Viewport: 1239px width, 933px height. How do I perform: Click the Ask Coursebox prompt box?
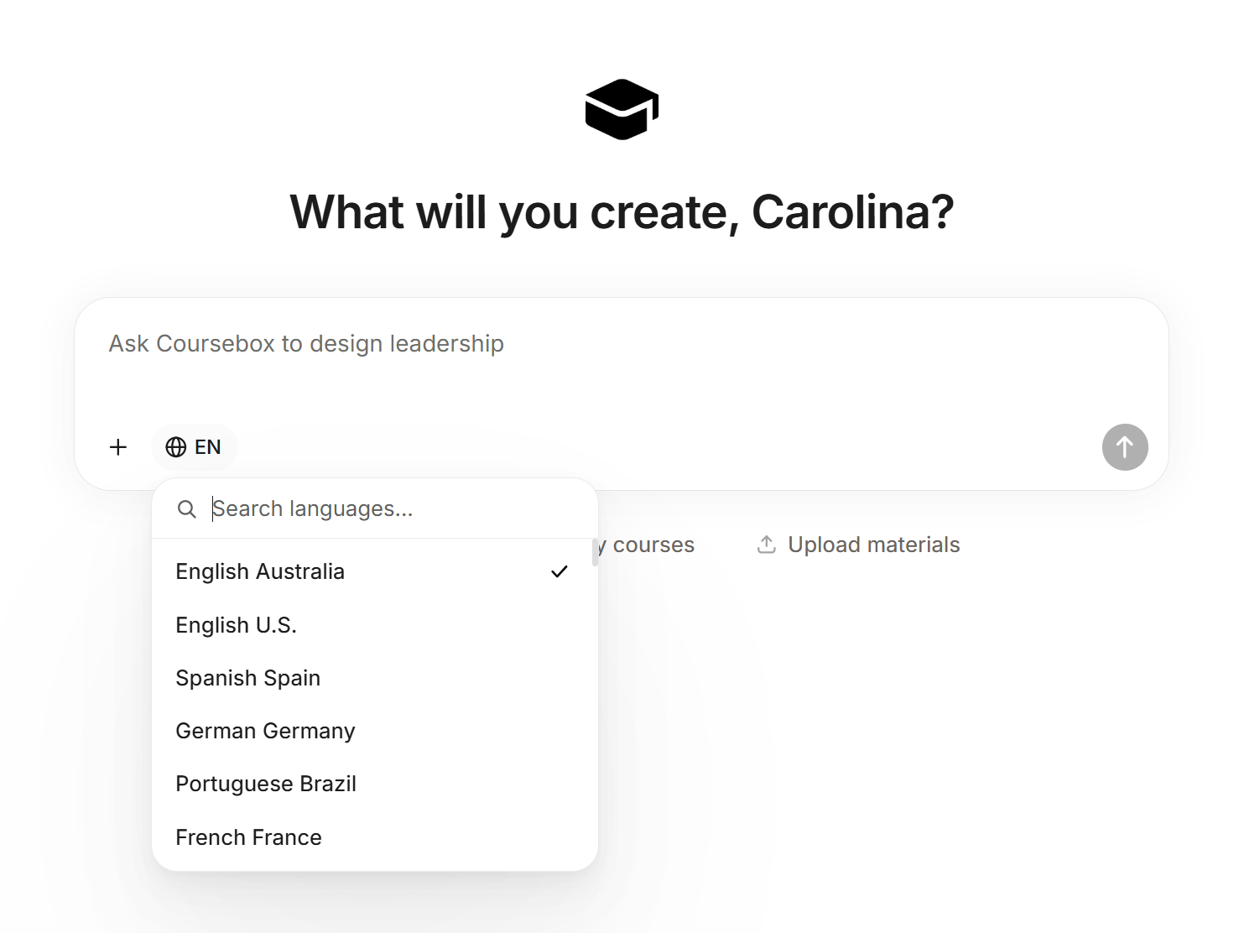coord(621,361)
